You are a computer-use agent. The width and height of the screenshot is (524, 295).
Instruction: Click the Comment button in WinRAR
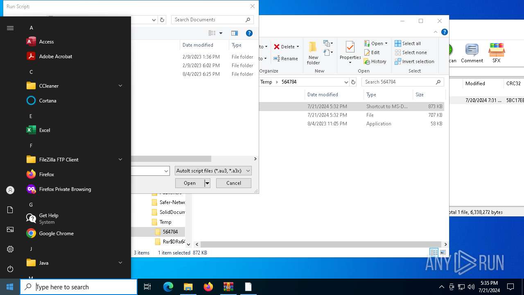tap(472, 53)
